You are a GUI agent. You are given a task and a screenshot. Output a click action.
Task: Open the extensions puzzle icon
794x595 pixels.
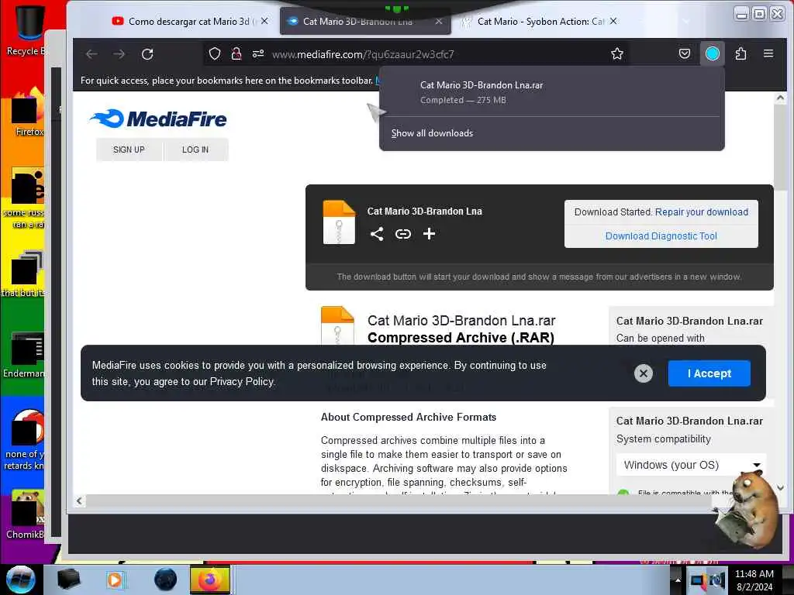click(x=740, y=53)
